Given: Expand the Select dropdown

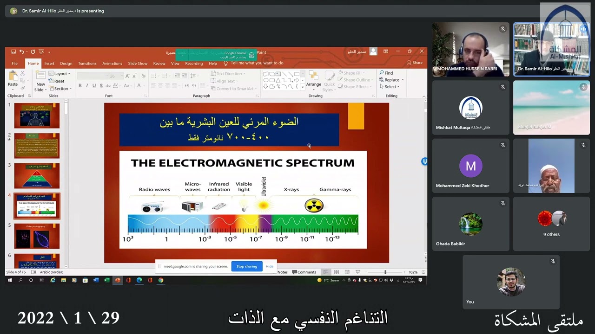Looking at the screenshot, I should [x=390, y=87].
